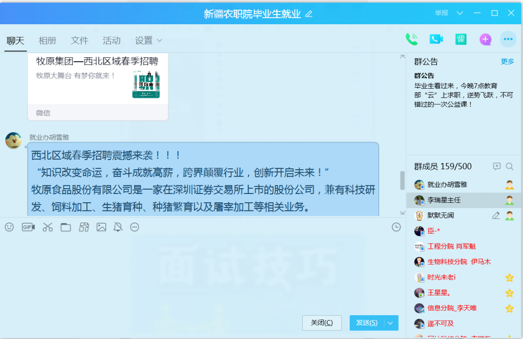Click the bell mute notification icon
The image size is (523, 339).
(118, 227)
